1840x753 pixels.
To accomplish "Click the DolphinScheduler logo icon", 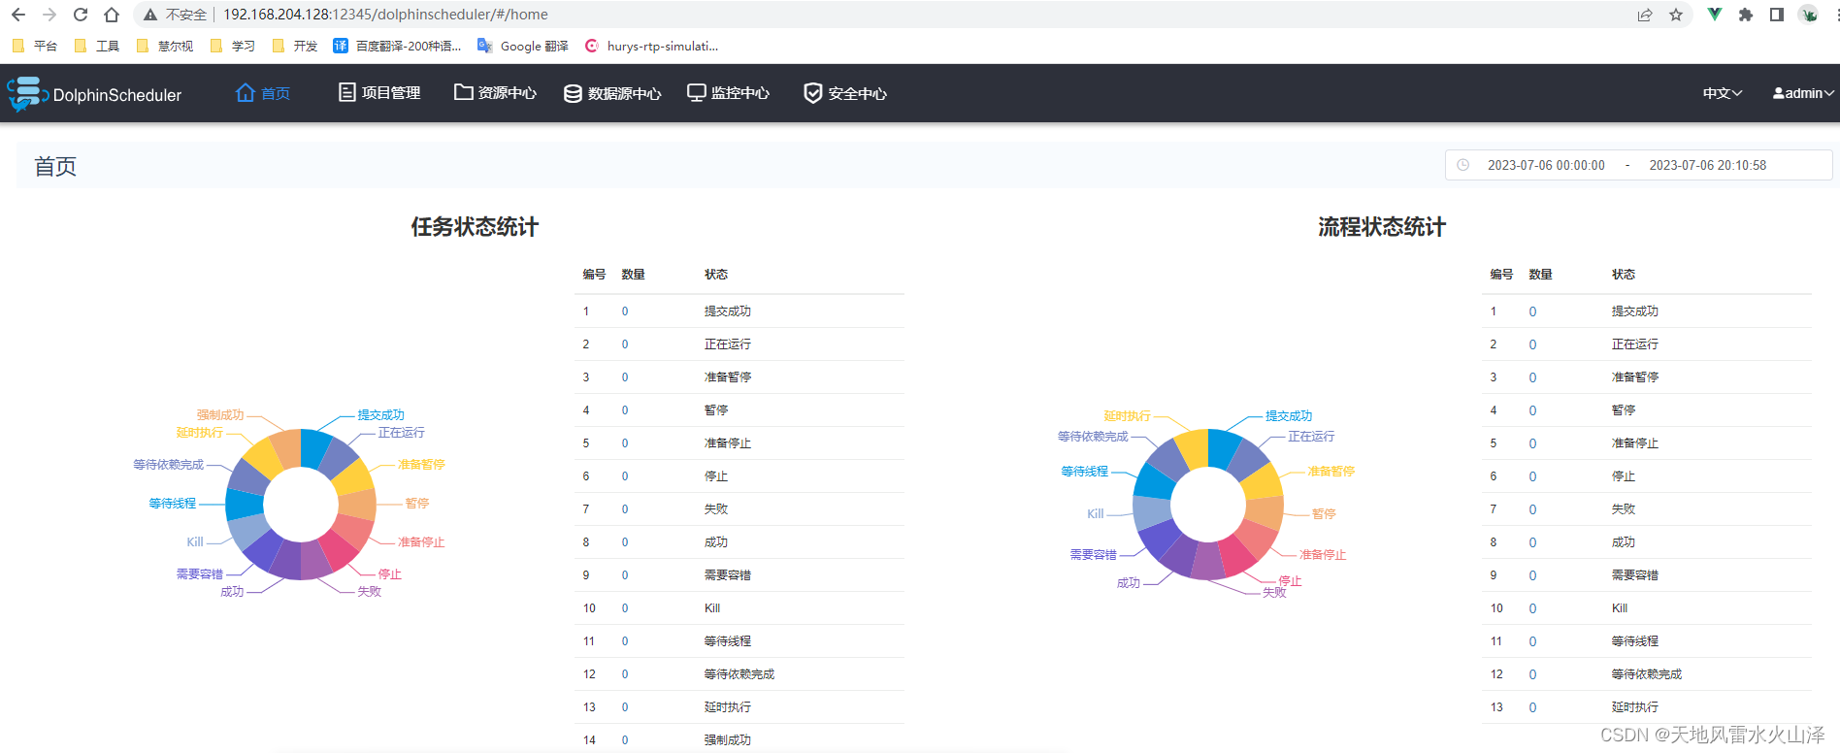I will click(x=26, y=94).
